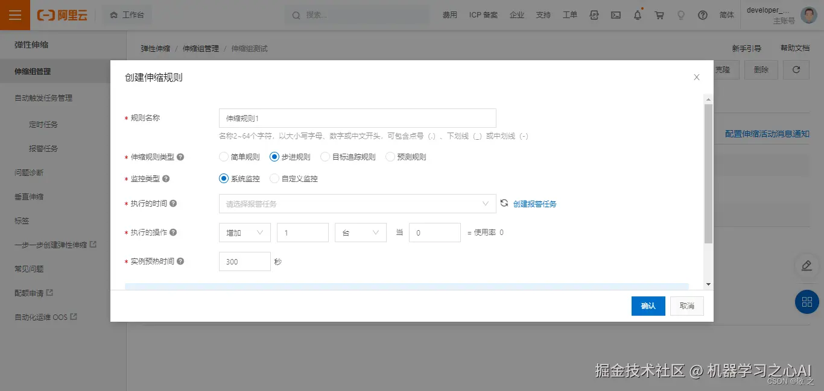Click the edit pencil icon on the right
The image size is (824, 391).
[x=807, y=266]
